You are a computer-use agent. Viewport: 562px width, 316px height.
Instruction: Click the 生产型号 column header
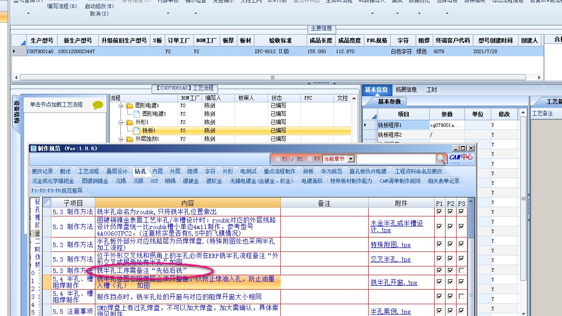[x=42, y=40]
